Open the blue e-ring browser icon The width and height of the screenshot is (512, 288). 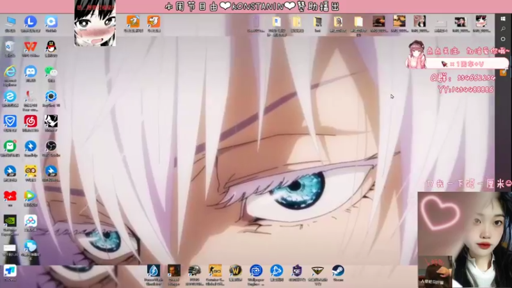pyautogui.click(x=10, y=97)
